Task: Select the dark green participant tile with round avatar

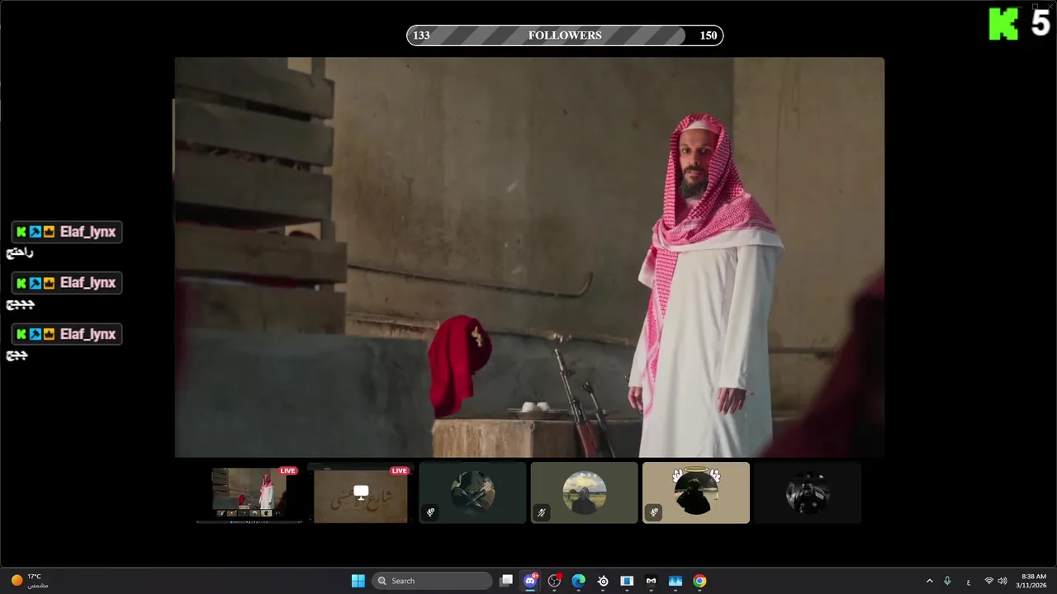Action: point(472,493)
